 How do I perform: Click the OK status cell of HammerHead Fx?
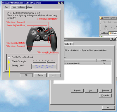click(x=104, y=63)
